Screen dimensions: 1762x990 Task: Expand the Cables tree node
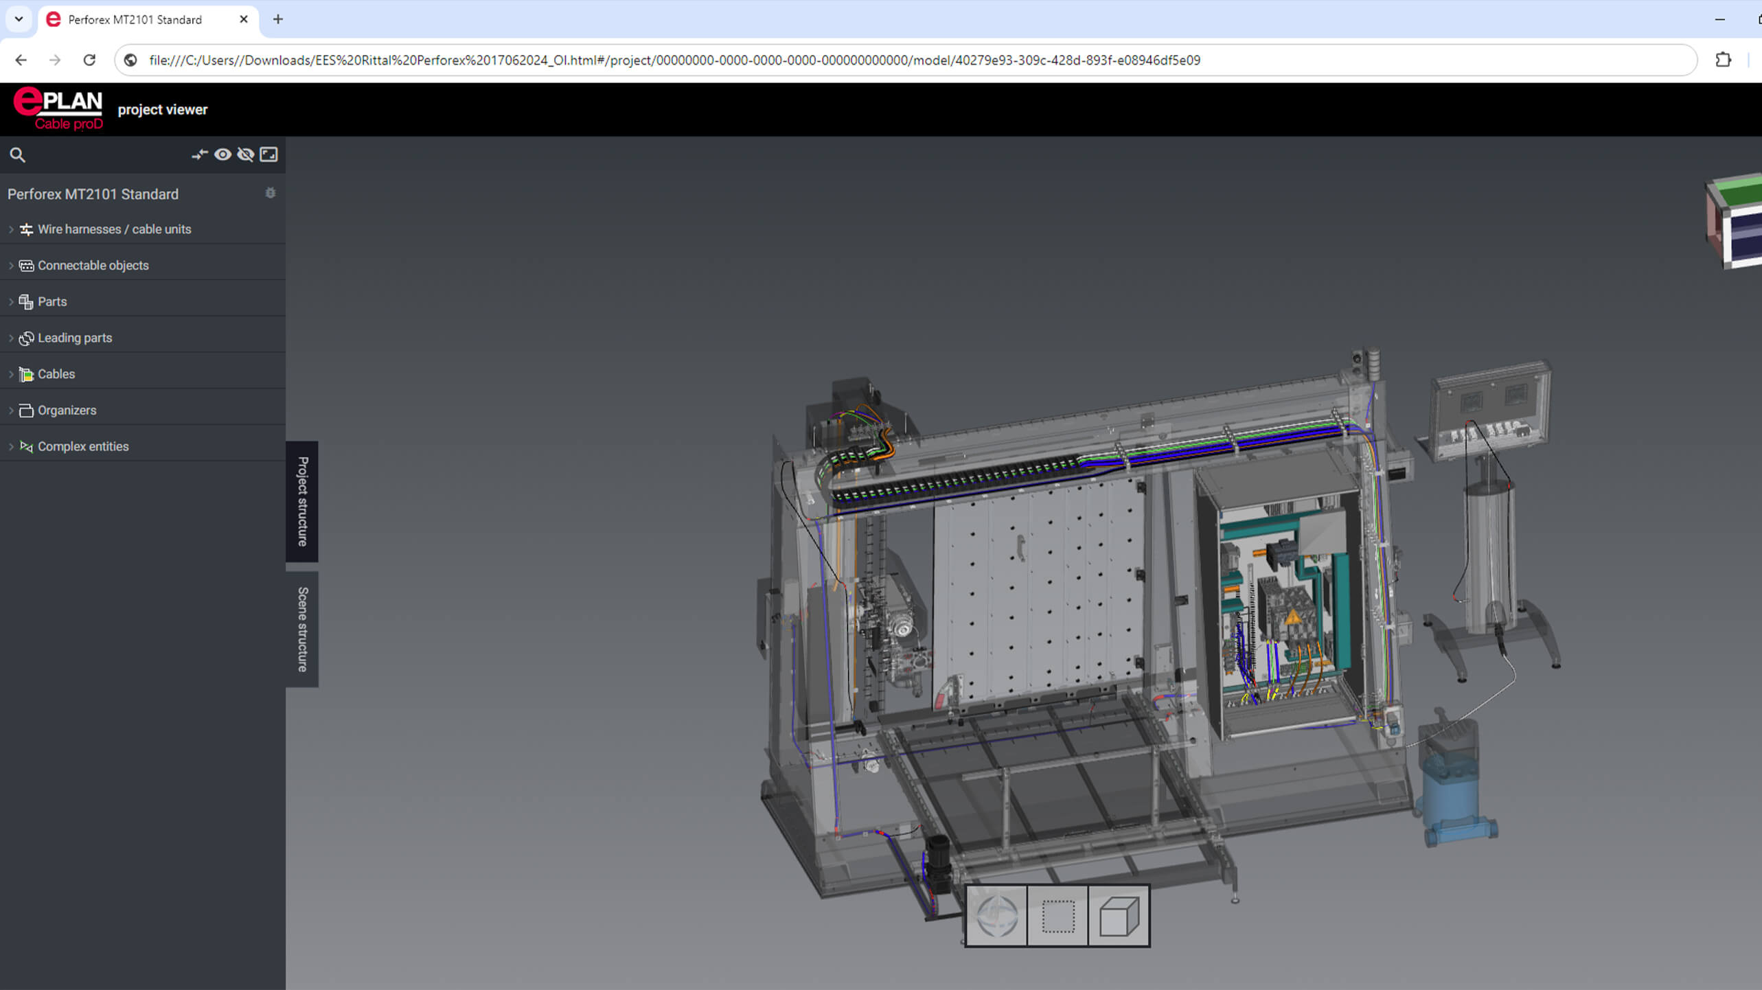point(11,374)
